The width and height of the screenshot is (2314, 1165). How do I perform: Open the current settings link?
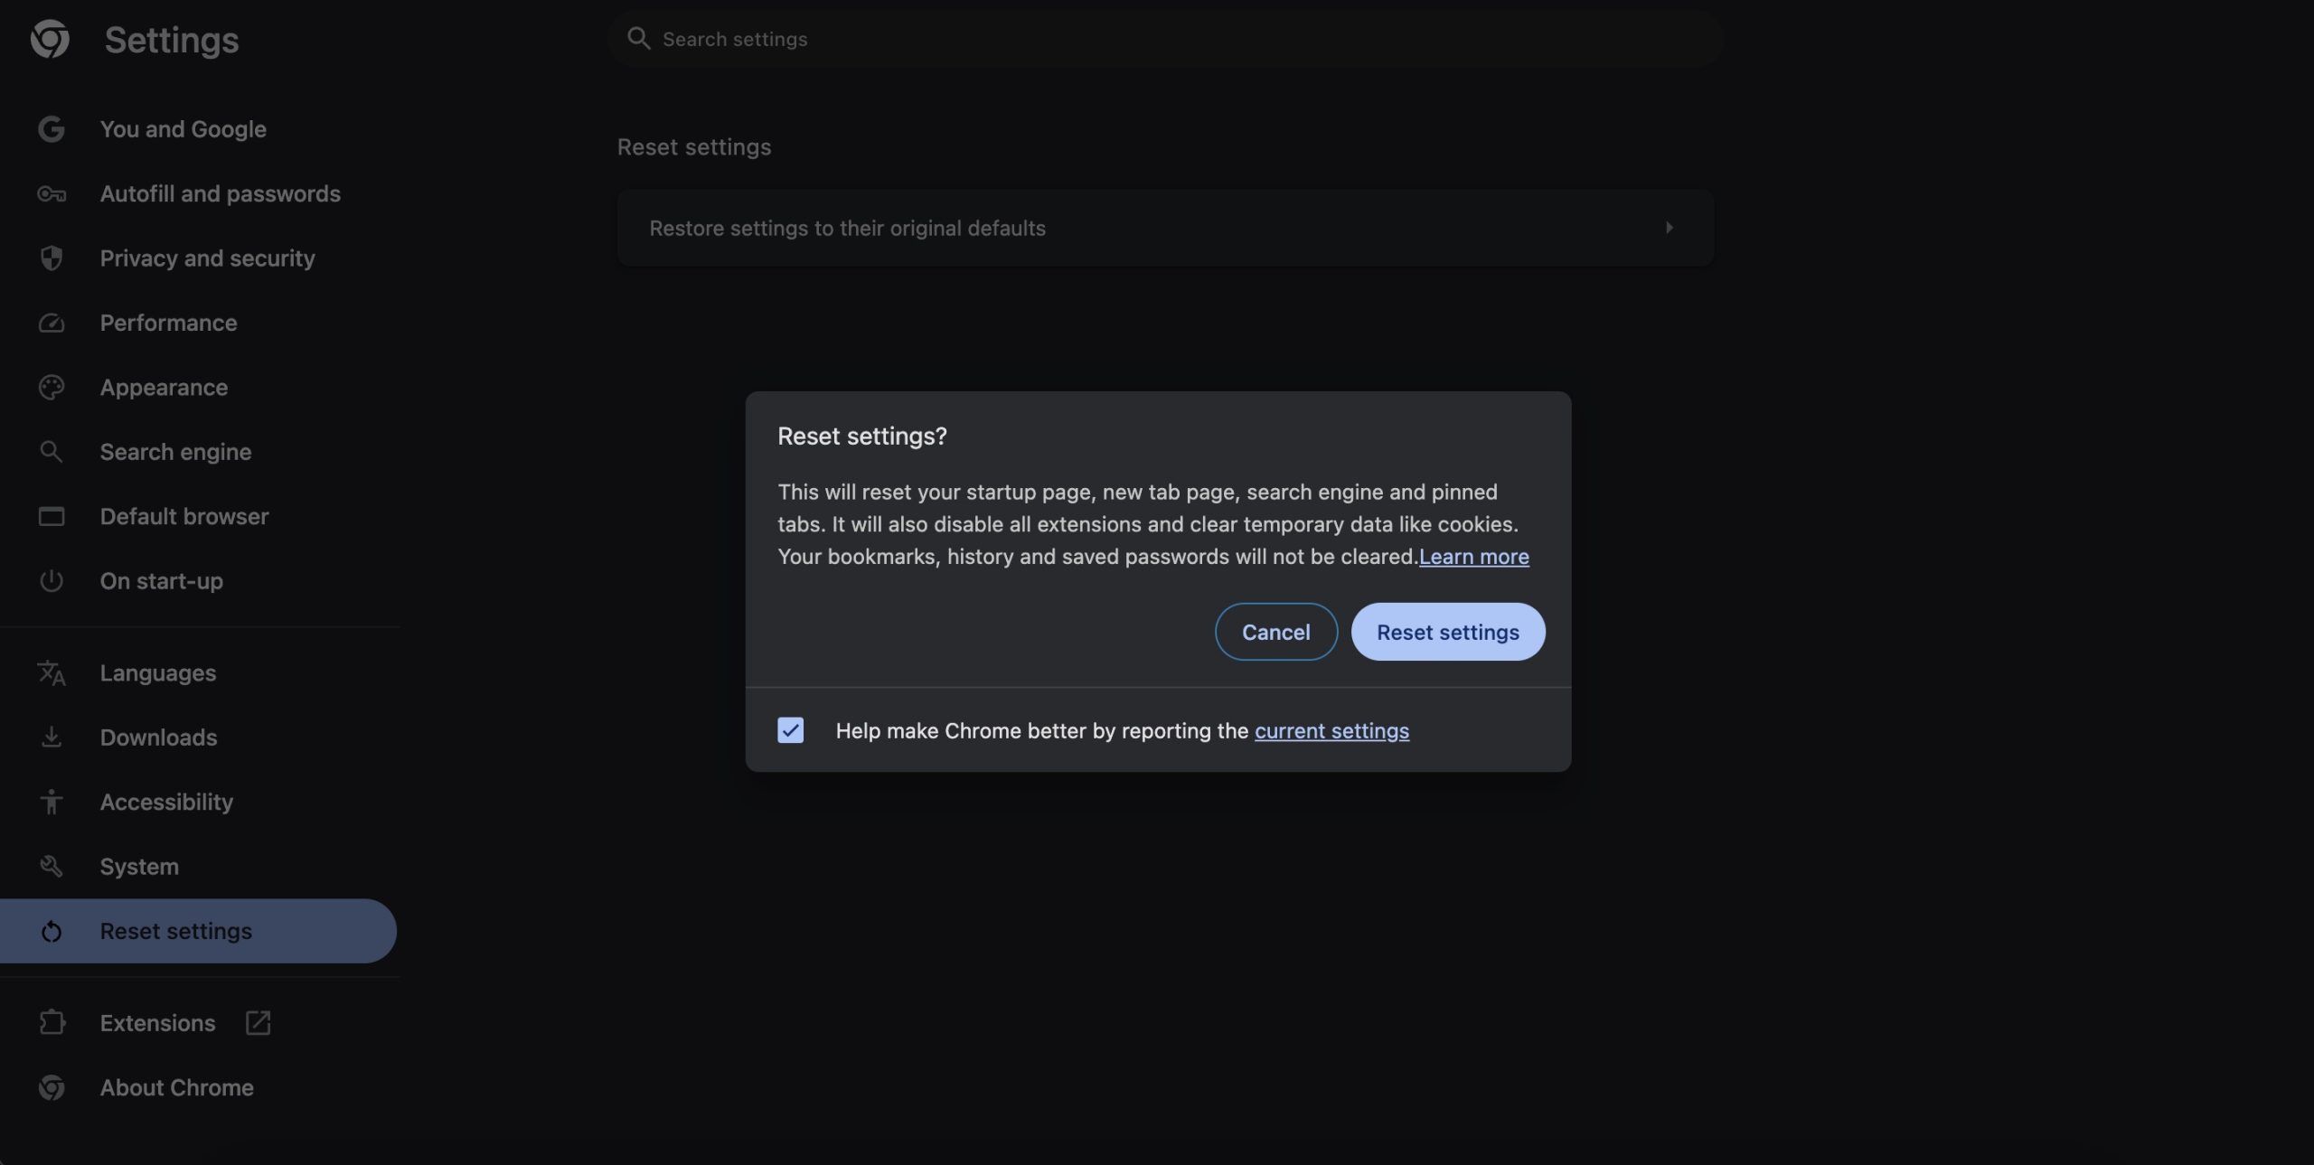pyautogui.click(x=1331, y=731)
